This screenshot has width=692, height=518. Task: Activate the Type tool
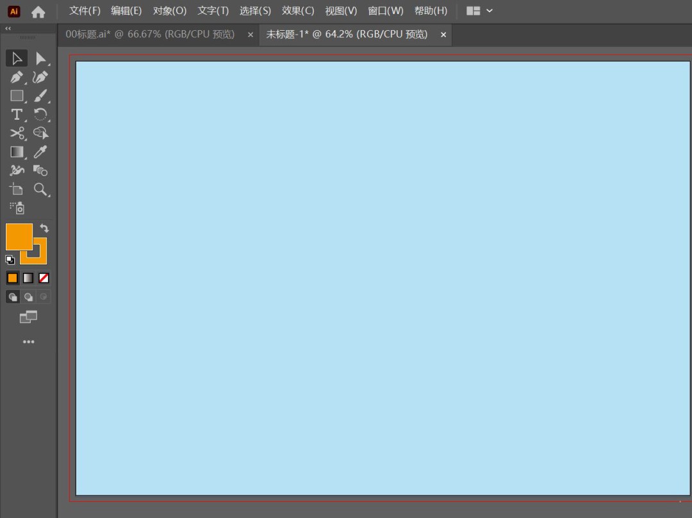(x=17, y=115)
